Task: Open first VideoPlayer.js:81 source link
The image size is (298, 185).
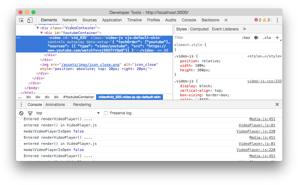Action: point(257,125)
